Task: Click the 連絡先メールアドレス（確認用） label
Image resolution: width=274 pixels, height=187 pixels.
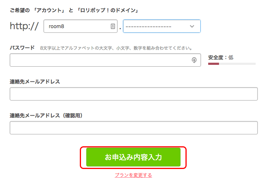Action: [x=46, y=115]
